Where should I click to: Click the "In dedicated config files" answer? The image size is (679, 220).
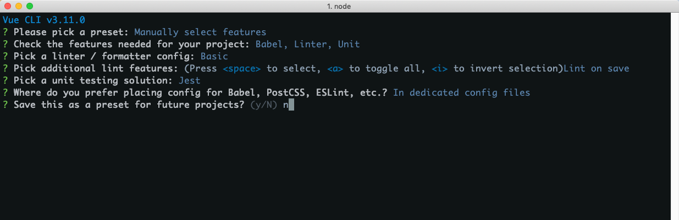point(461,92)
